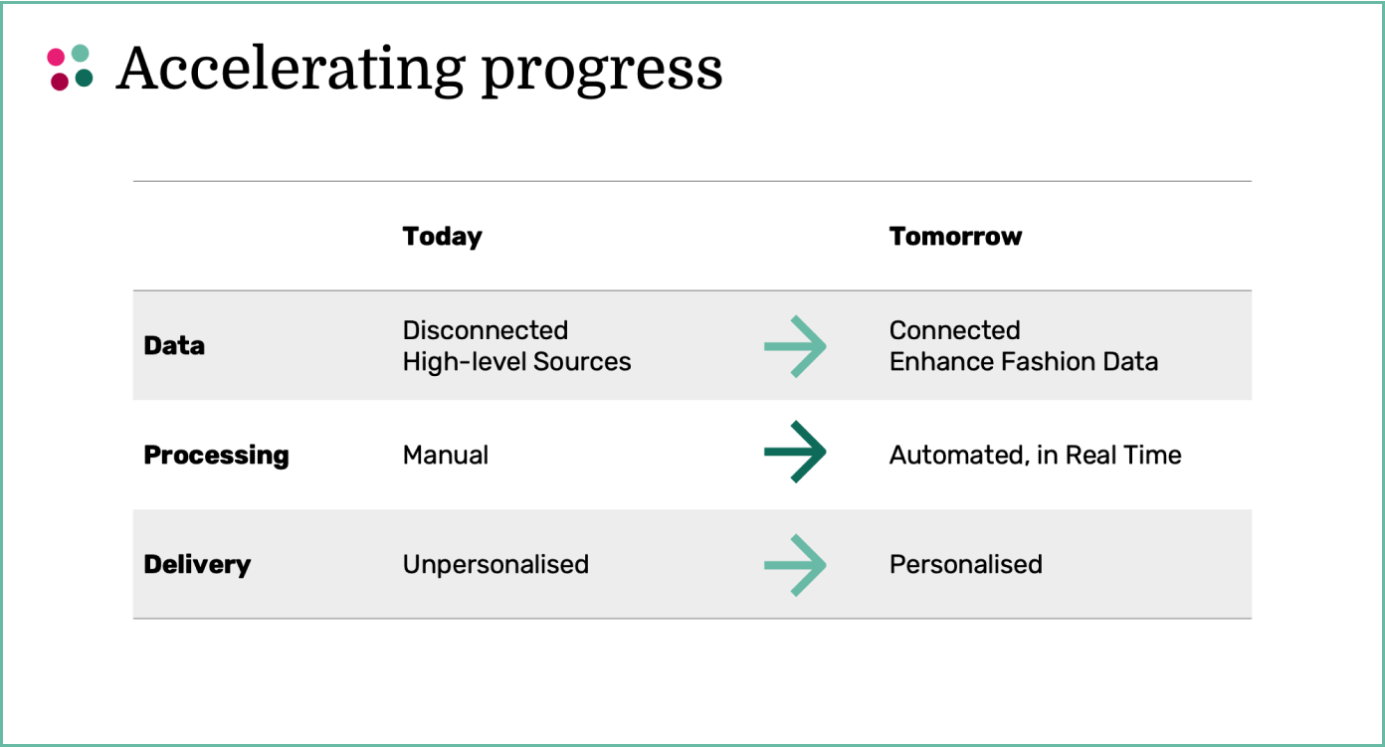Click Automated, in Real Time text
Image resolution: width=1385 pixels, height=747 pixels.
(x=1036, y=456)
